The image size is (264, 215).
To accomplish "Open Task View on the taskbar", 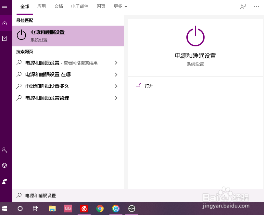I will (35, 209).
